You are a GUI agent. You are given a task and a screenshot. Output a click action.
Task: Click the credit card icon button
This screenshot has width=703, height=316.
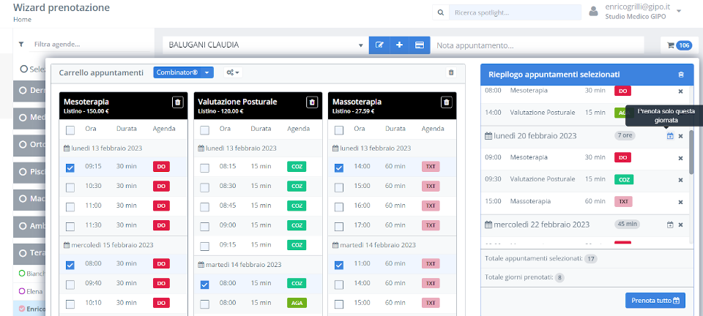click(x=420, y=45)
